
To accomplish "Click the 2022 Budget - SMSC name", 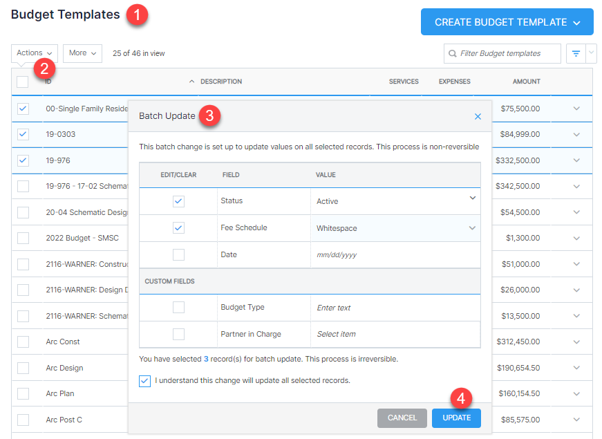I will [82, 238].
